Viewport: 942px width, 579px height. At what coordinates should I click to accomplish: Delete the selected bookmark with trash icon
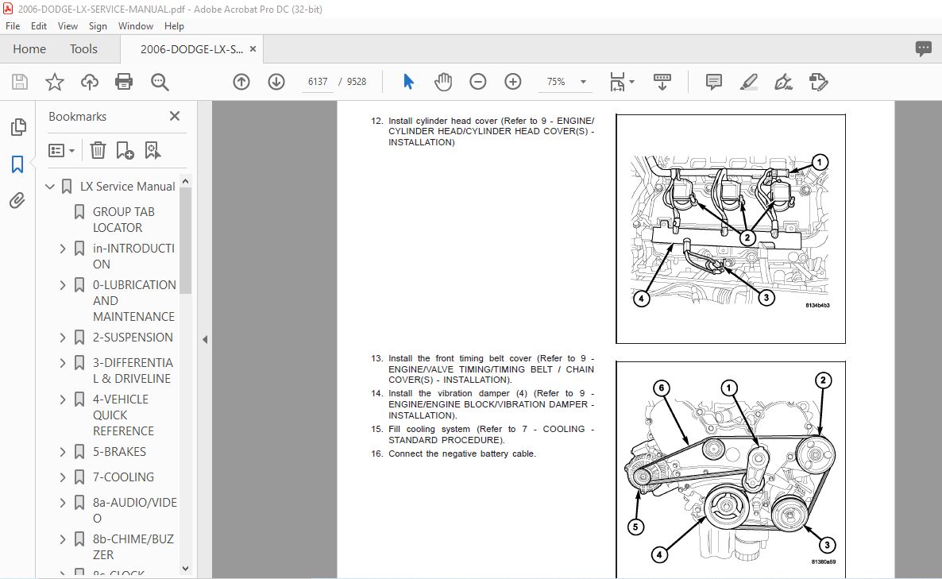[x=98, y=150]
